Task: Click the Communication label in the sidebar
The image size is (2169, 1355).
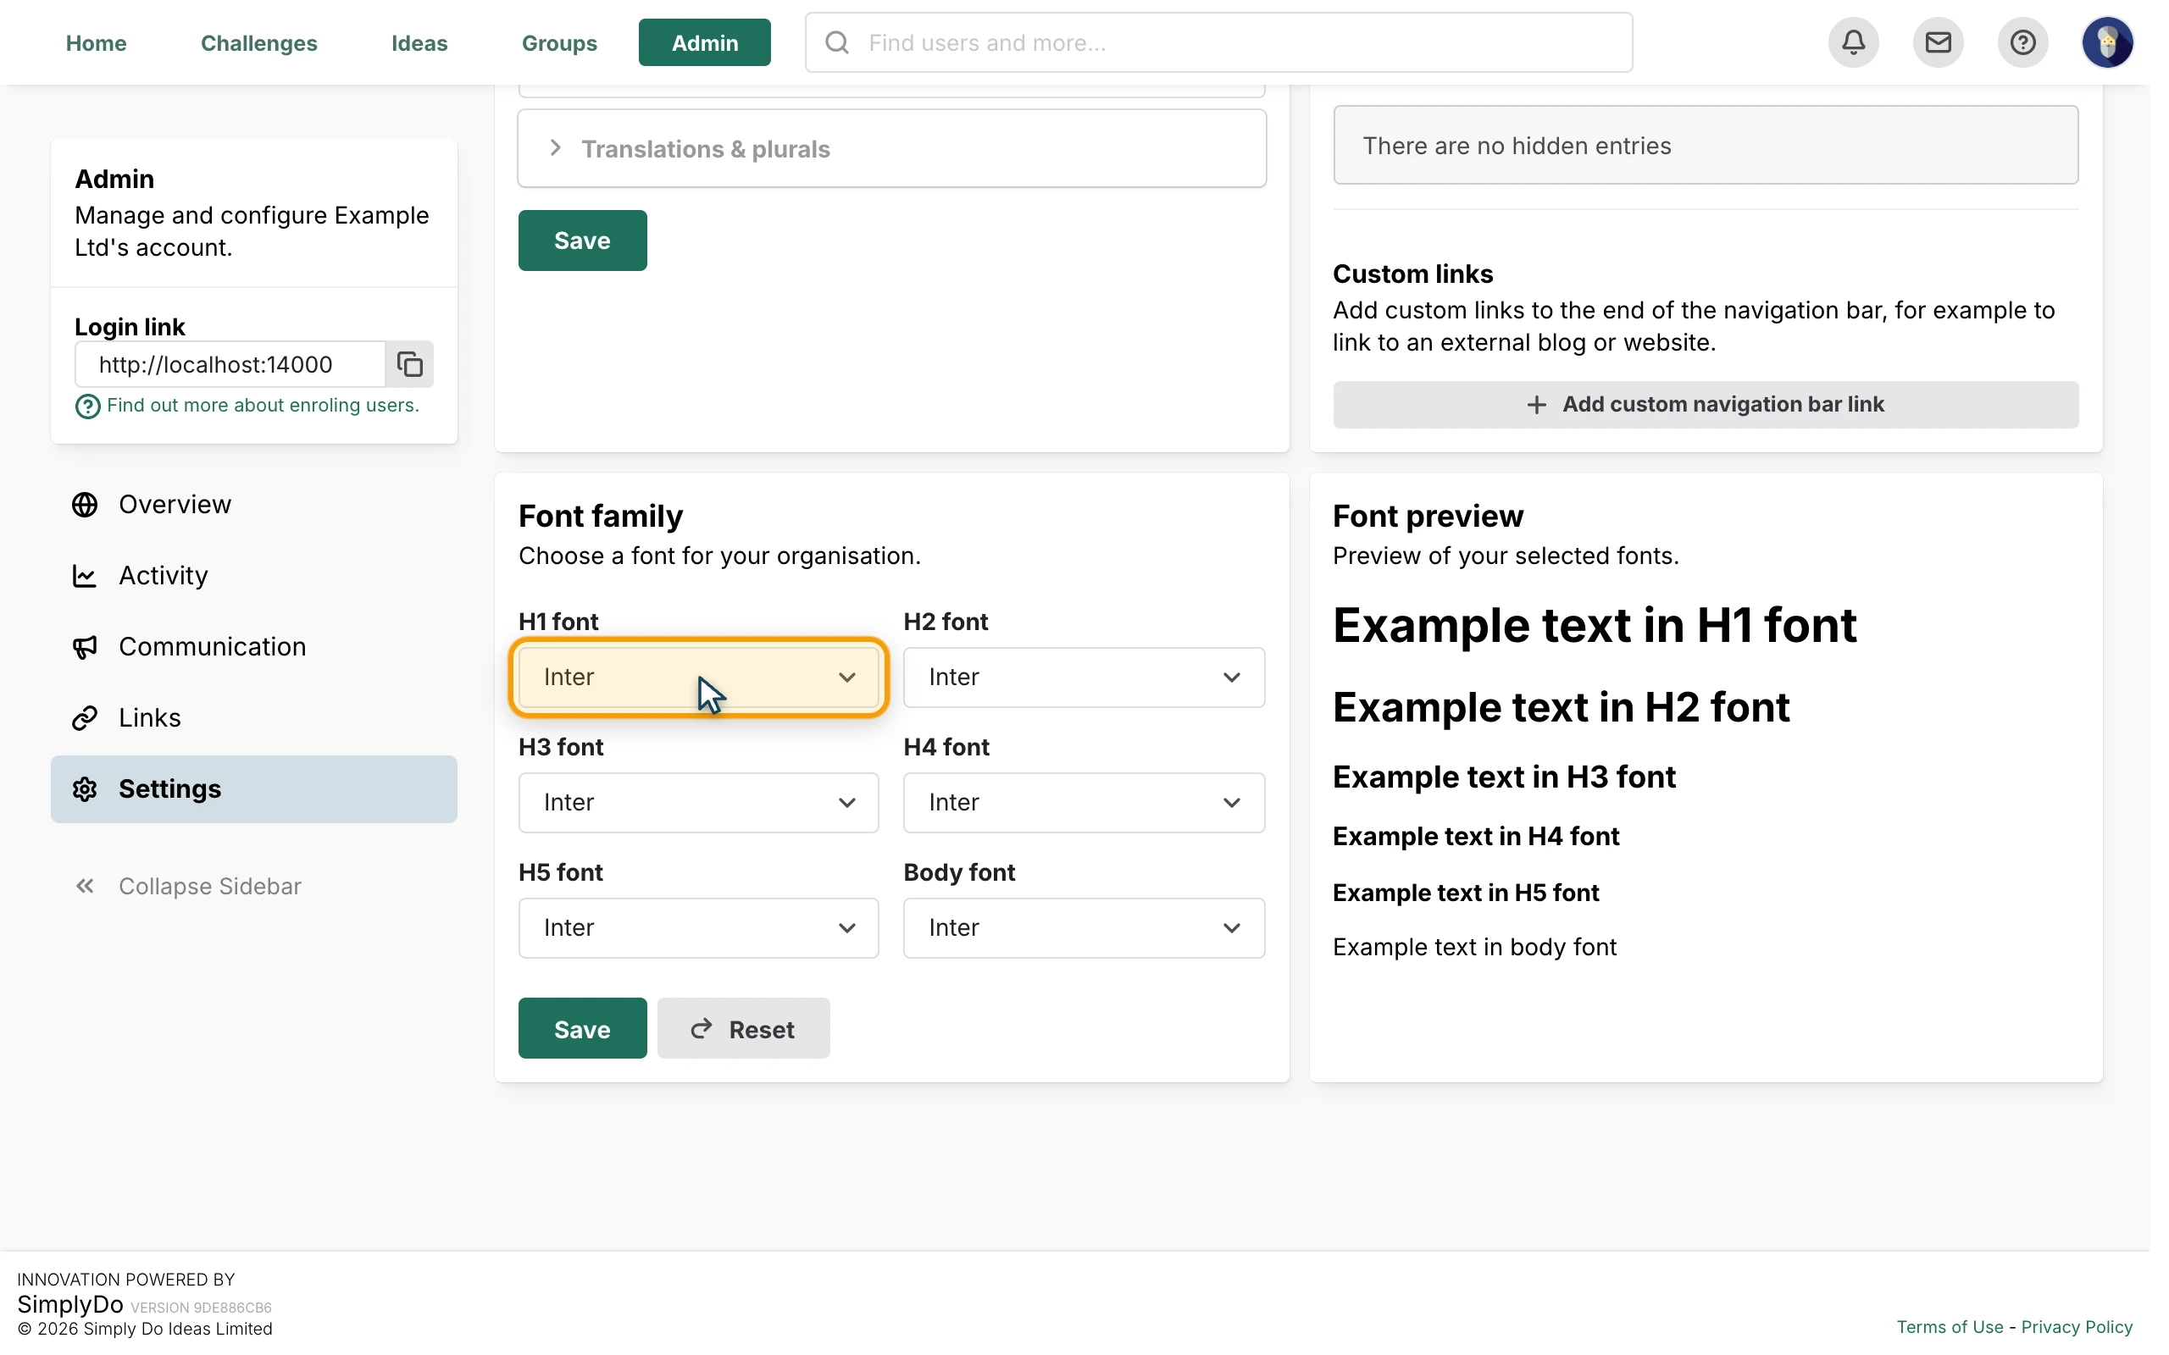Action: pyautogui.click(x=213, y=646)
